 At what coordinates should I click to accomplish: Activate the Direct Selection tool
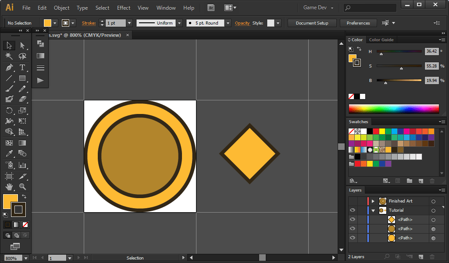(x=22, y=45)
